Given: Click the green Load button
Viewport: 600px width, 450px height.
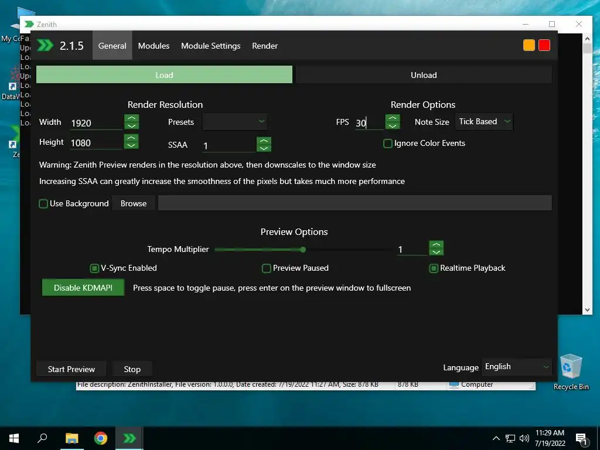Looking at the screenshot, I should pyautogui.click(x=164, y=74).
